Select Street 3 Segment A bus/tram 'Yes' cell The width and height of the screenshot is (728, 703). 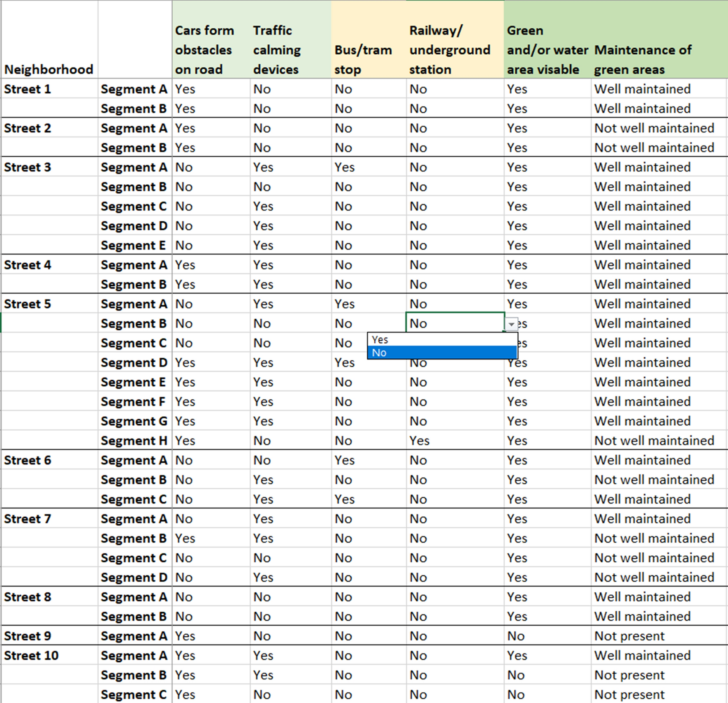pyautogui.click(x=369, y=167)
